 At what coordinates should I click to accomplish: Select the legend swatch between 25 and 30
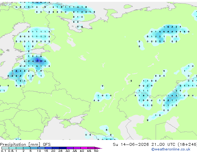coord(63,148)
